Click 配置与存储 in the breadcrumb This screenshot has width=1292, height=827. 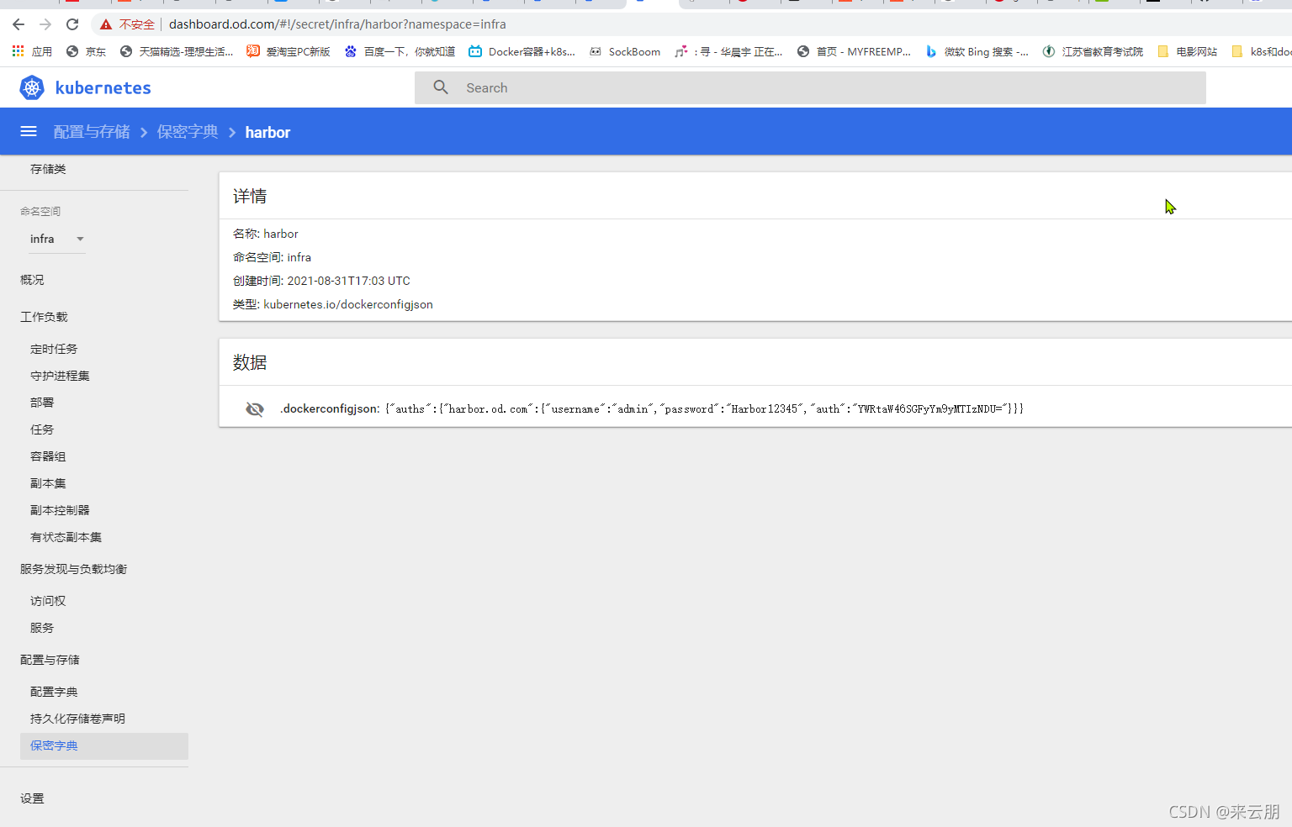(92, 131)
